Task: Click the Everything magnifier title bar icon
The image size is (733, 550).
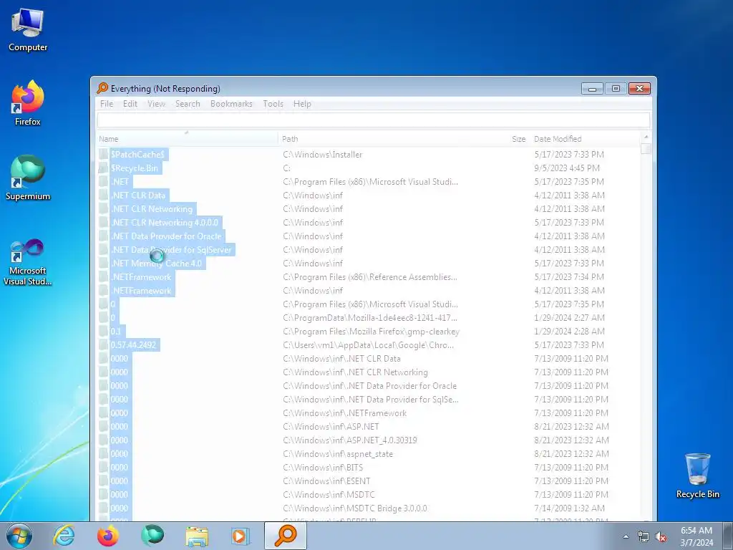Action: coord(102,88)
